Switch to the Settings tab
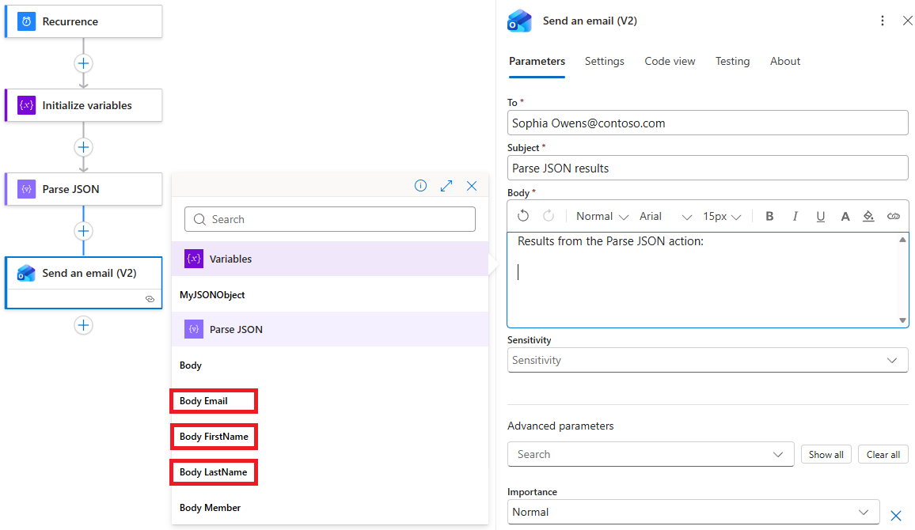 tap(605, 61)
